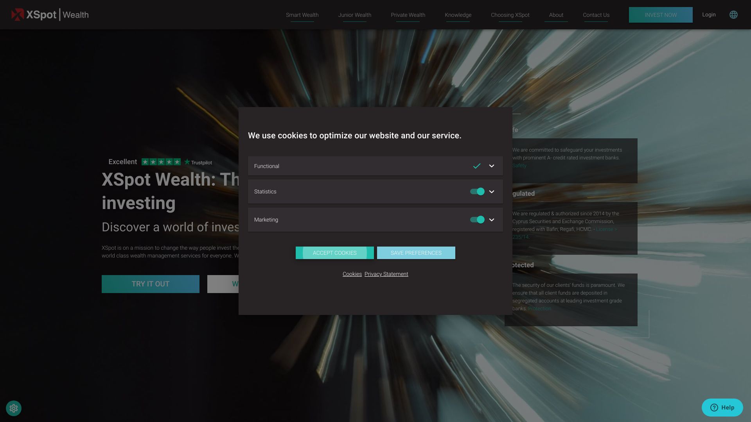Click the Statistics row label
The width and height of the screenshot is (751, 422).
[x=265, y=191]
